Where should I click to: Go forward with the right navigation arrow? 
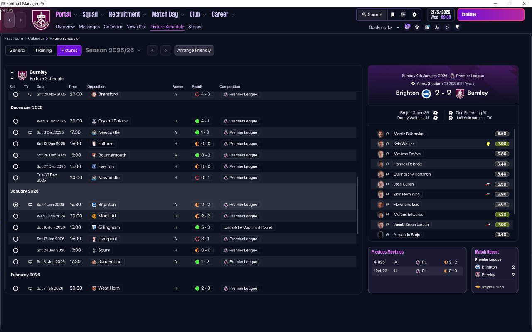[x=21, y=20]
